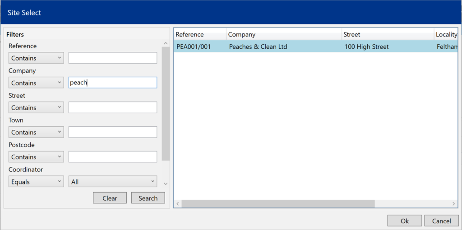Click the Cancel button

pos(441,221)
